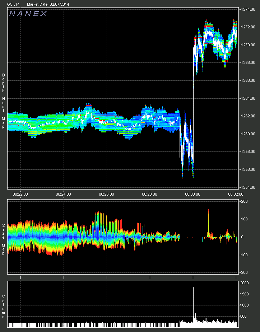The image size is (260, 332).
Task: Click the 08:24:00 time axis label
Action: click(x=63, y=194)
